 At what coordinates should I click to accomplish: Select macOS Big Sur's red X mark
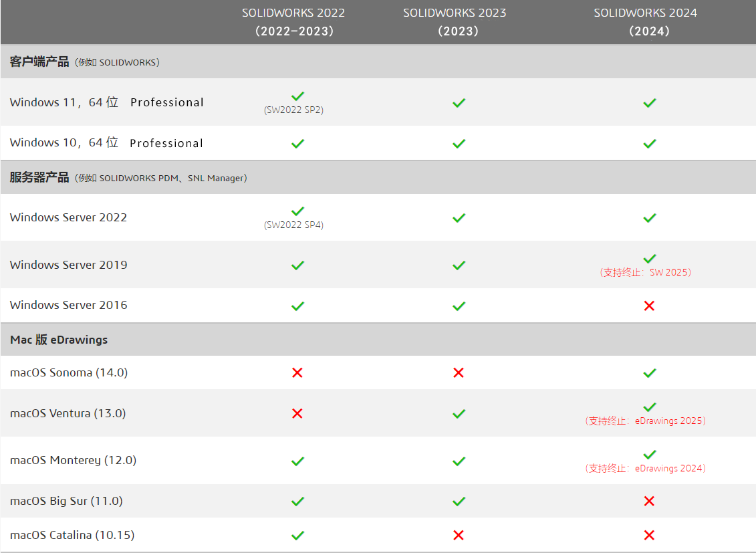point(648,501)
